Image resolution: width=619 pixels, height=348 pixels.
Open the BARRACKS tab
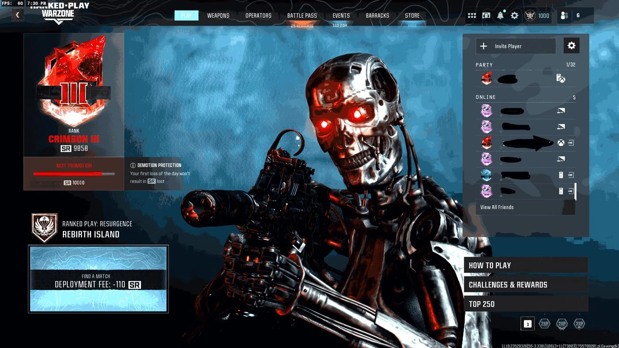pyautogui.click(x=378, y=15)
